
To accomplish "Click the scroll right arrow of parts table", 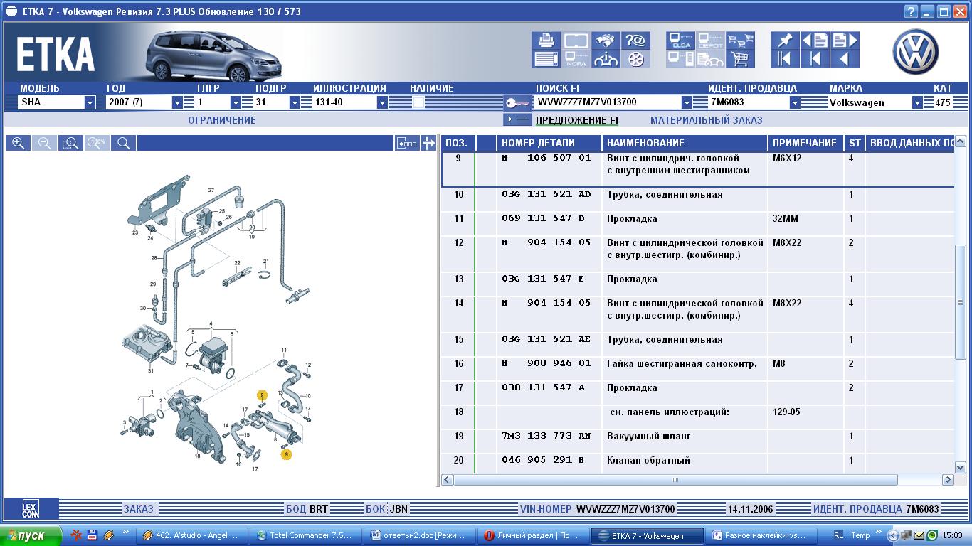I will click(x=948, y=480).
